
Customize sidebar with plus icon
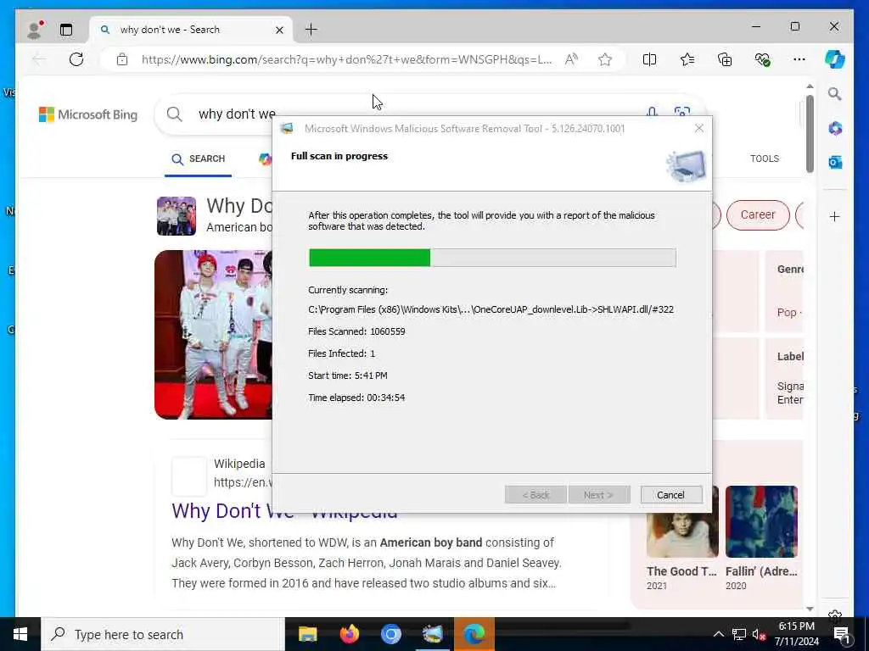click(x=835, y=216)
